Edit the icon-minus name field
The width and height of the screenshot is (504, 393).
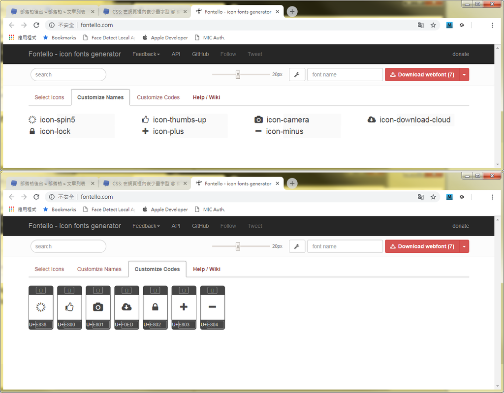point(312,131)
